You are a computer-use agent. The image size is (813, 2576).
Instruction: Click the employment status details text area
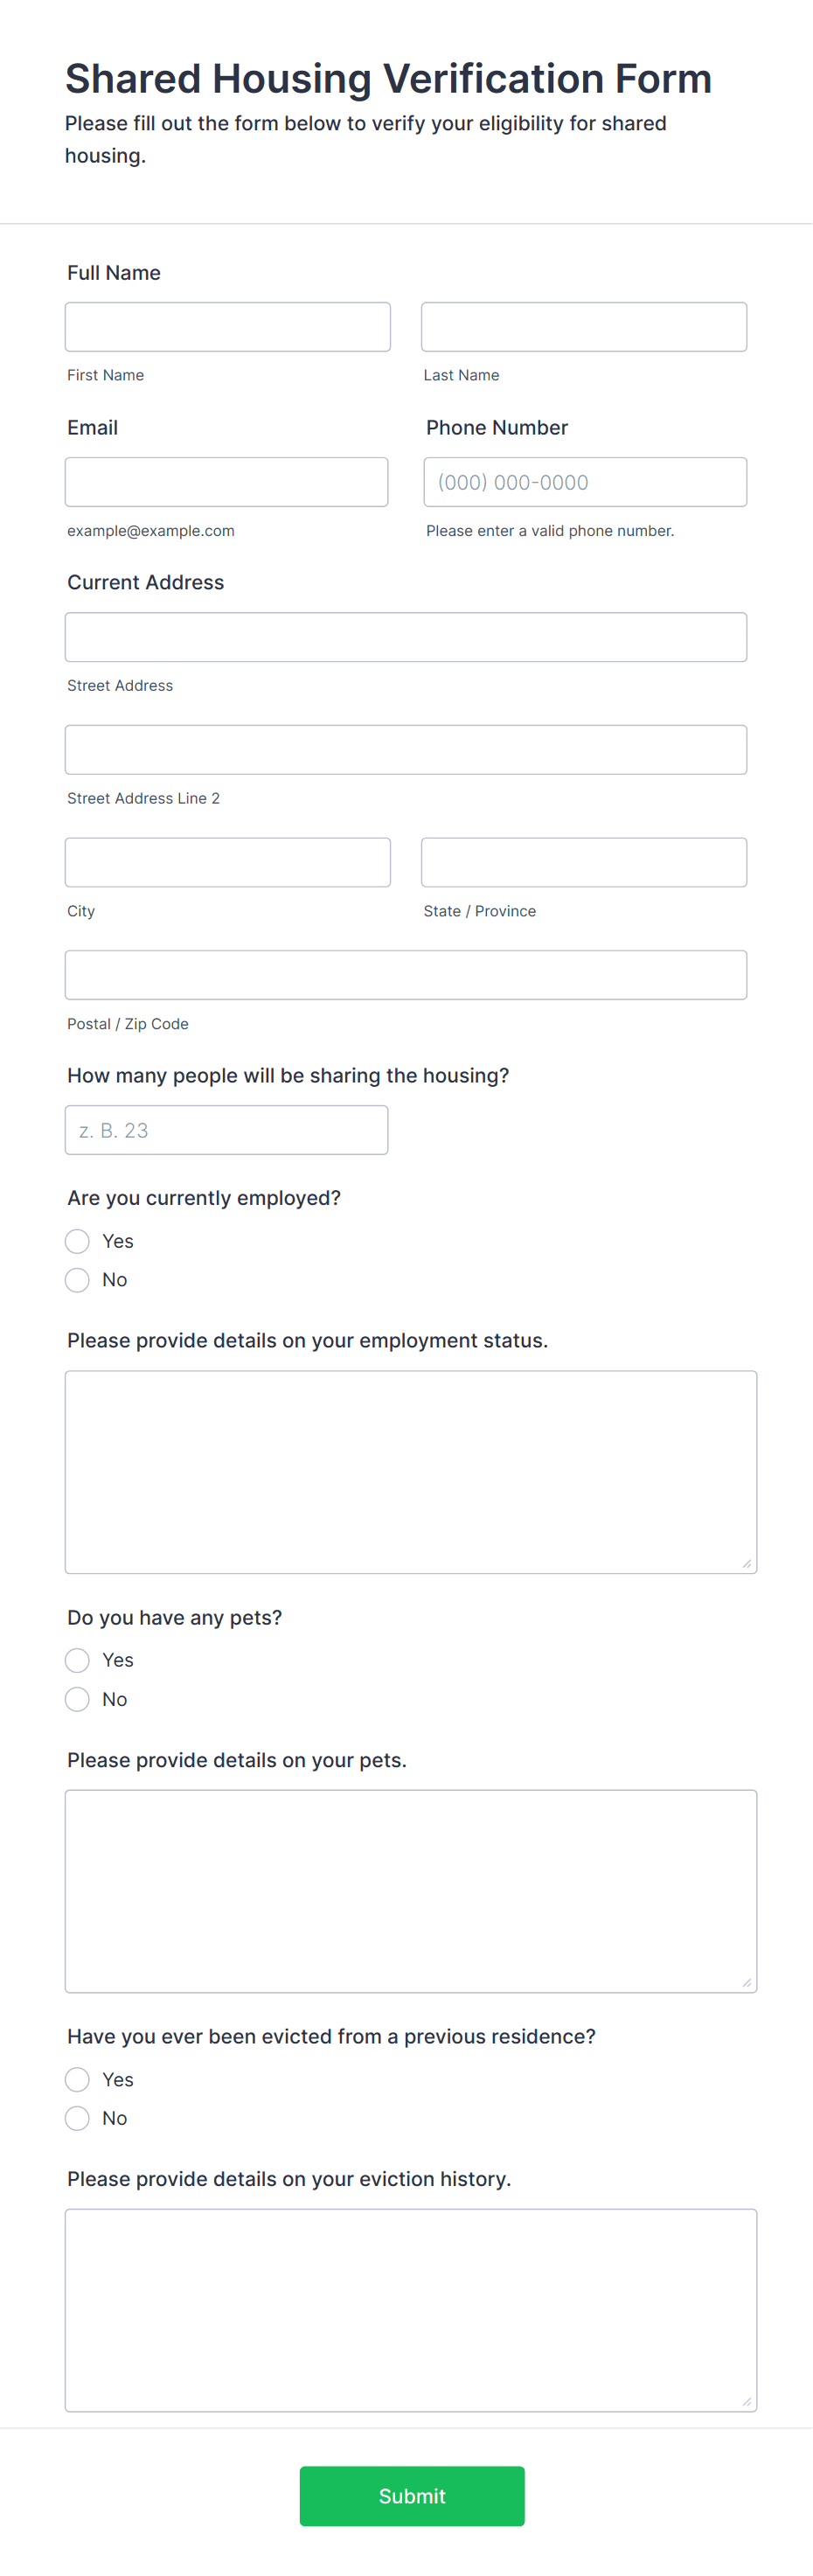(x=410, y=1470)
